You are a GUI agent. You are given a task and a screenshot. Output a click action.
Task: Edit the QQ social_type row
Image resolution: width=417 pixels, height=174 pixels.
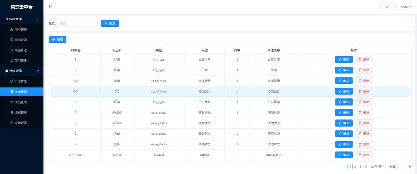[x=344, y=92]
